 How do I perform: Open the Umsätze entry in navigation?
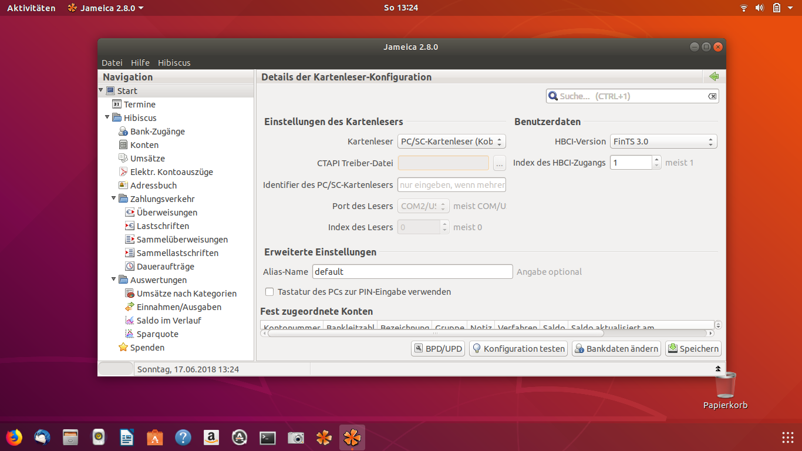[x=147, y=159]
